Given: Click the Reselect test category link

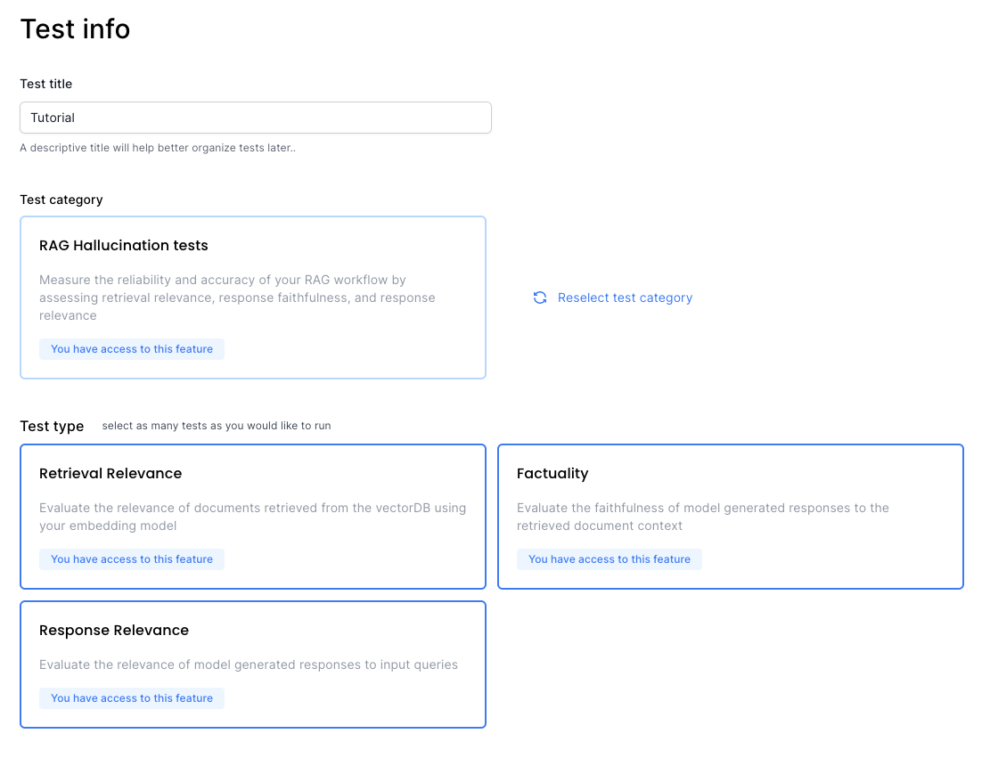Looking at the screenshot, I should pos(625,297).
